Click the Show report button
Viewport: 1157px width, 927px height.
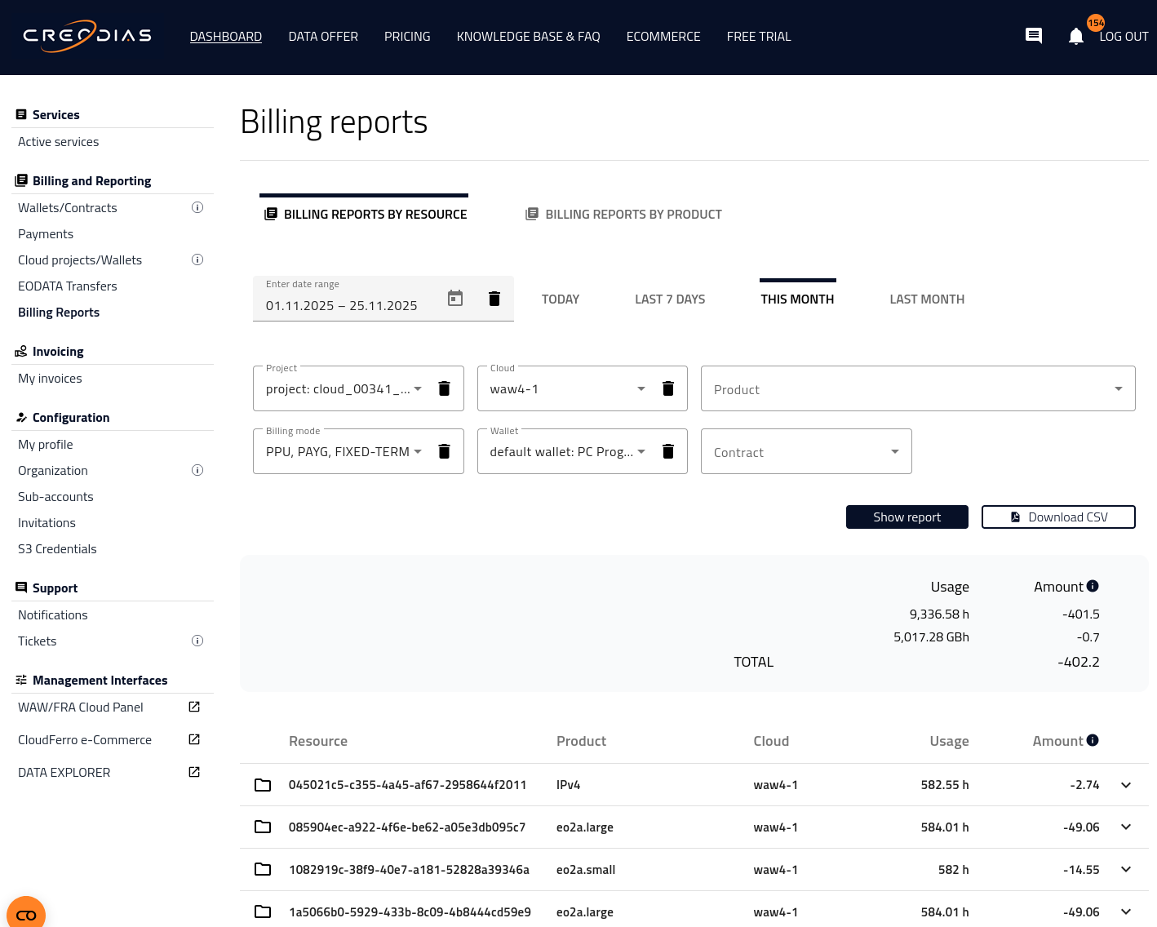[x=907, y=517]
